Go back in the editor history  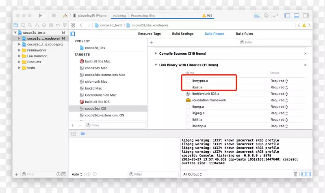pyautogui.click(x=81, y=25)
